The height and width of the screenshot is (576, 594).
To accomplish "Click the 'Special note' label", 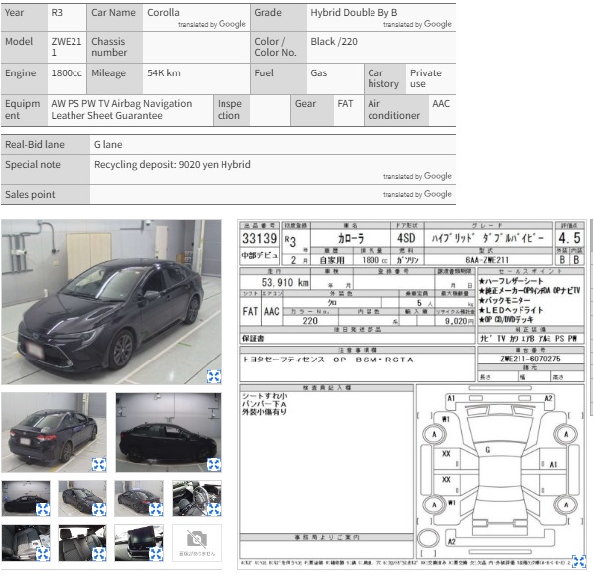I will [33, 164].
